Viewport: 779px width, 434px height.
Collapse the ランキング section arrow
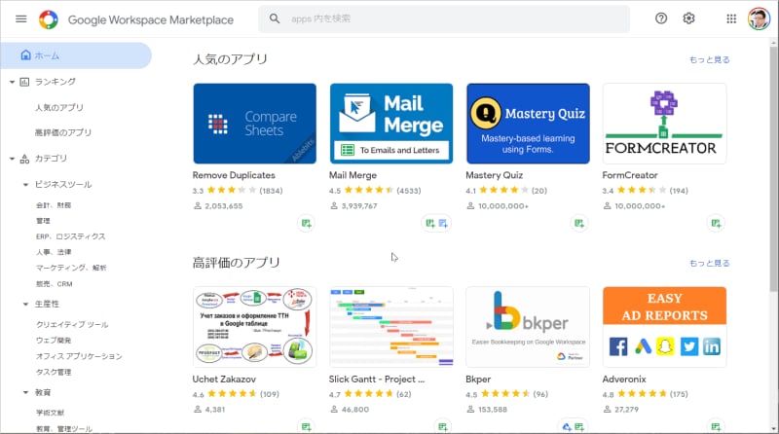tap(12, 82)
